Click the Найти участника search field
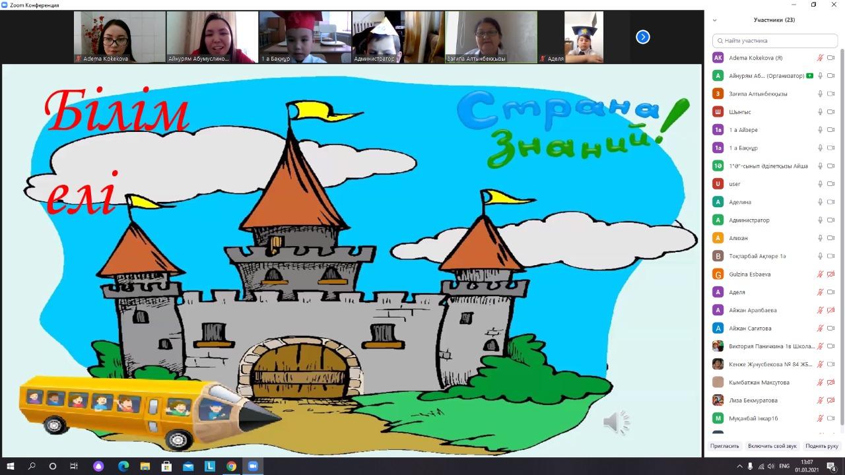 click(x=774, y=41)
